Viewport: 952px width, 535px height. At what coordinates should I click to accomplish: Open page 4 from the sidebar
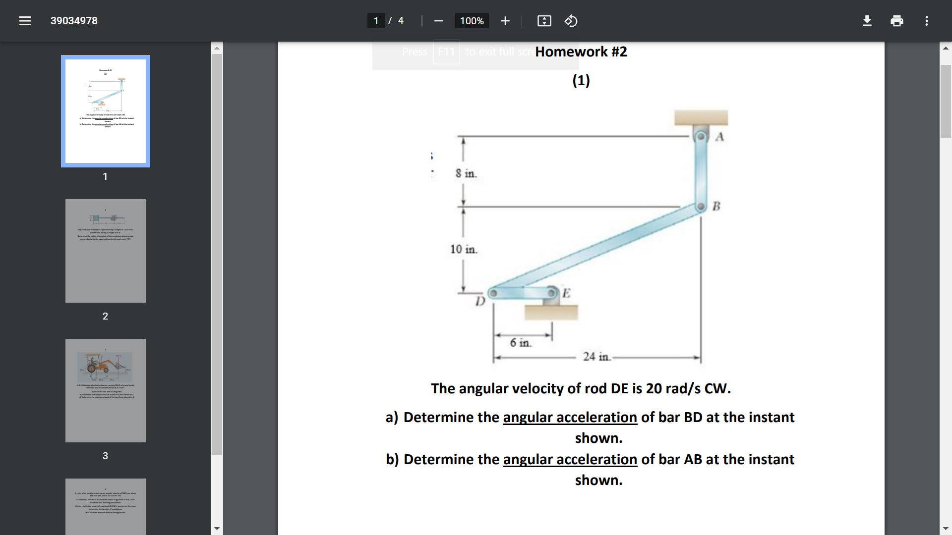tap(105, 506)
